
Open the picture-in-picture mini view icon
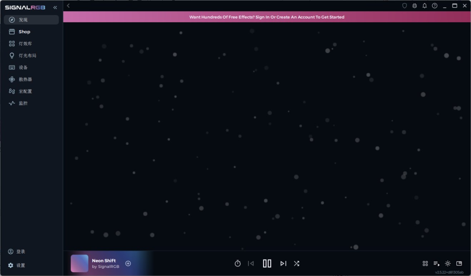[459, 263]
